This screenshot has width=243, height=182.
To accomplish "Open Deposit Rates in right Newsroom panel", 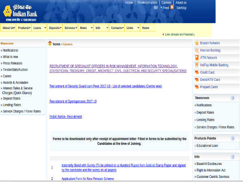I will [x=205, y=112].
